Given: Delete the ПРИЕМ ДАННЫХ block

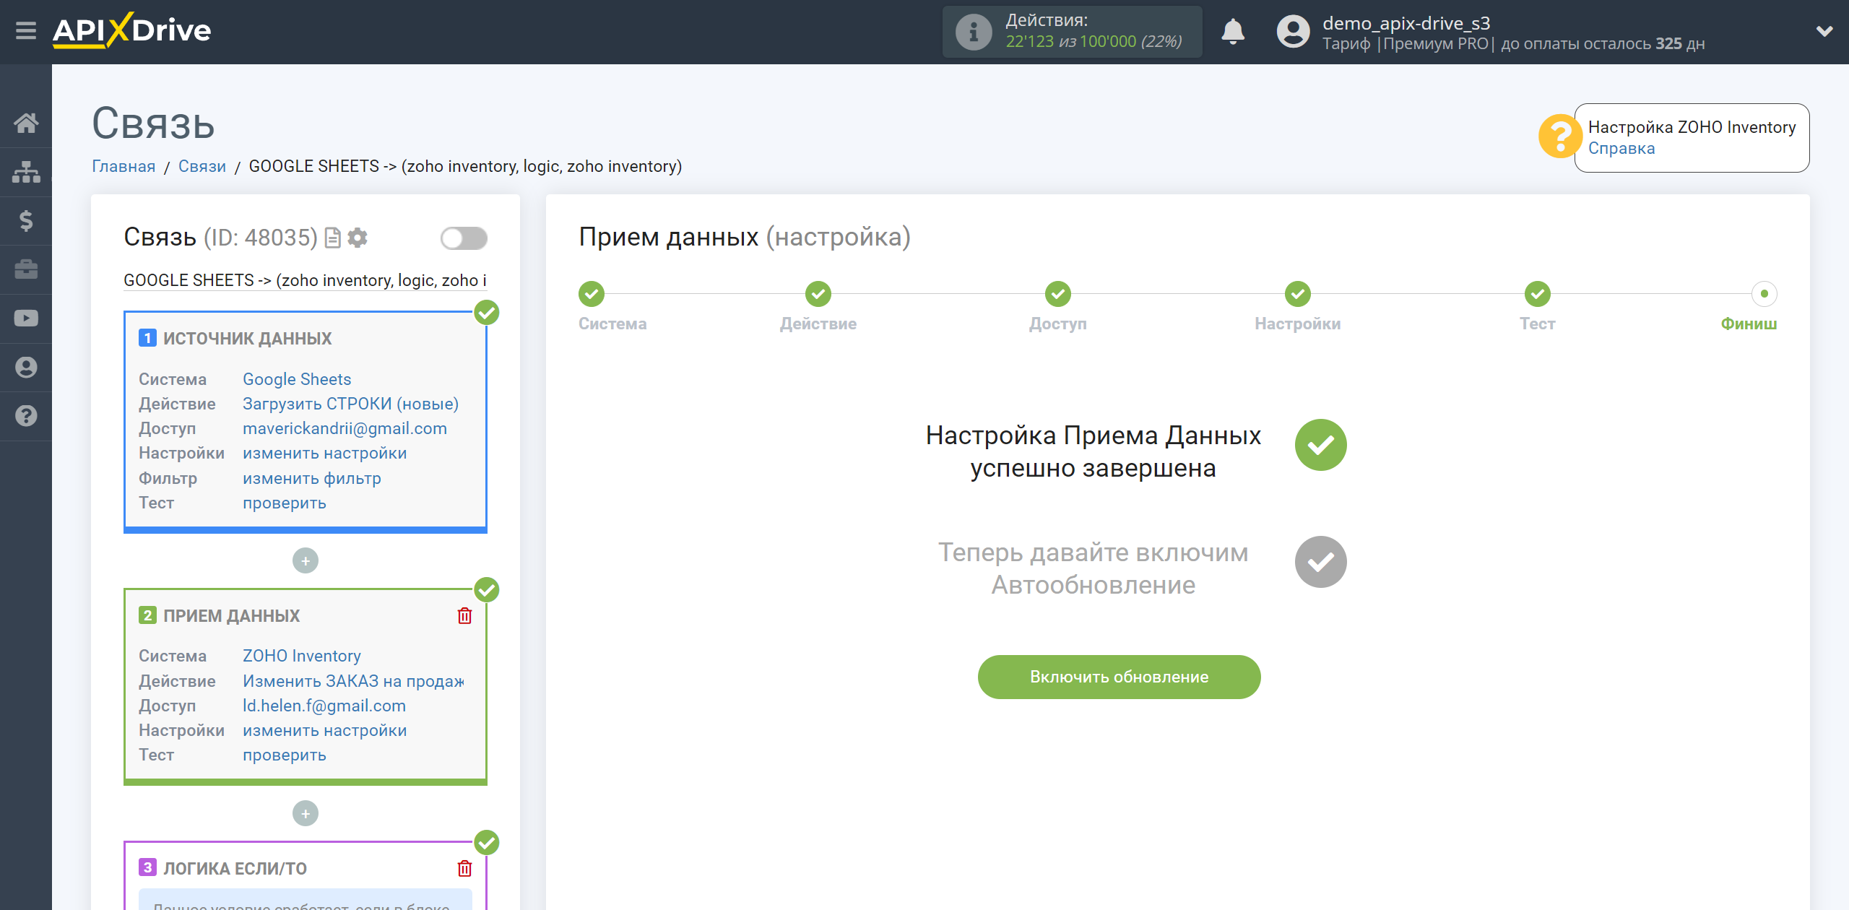Looking at the screenshot, I should pyautogui.click(x=464, y=615).
